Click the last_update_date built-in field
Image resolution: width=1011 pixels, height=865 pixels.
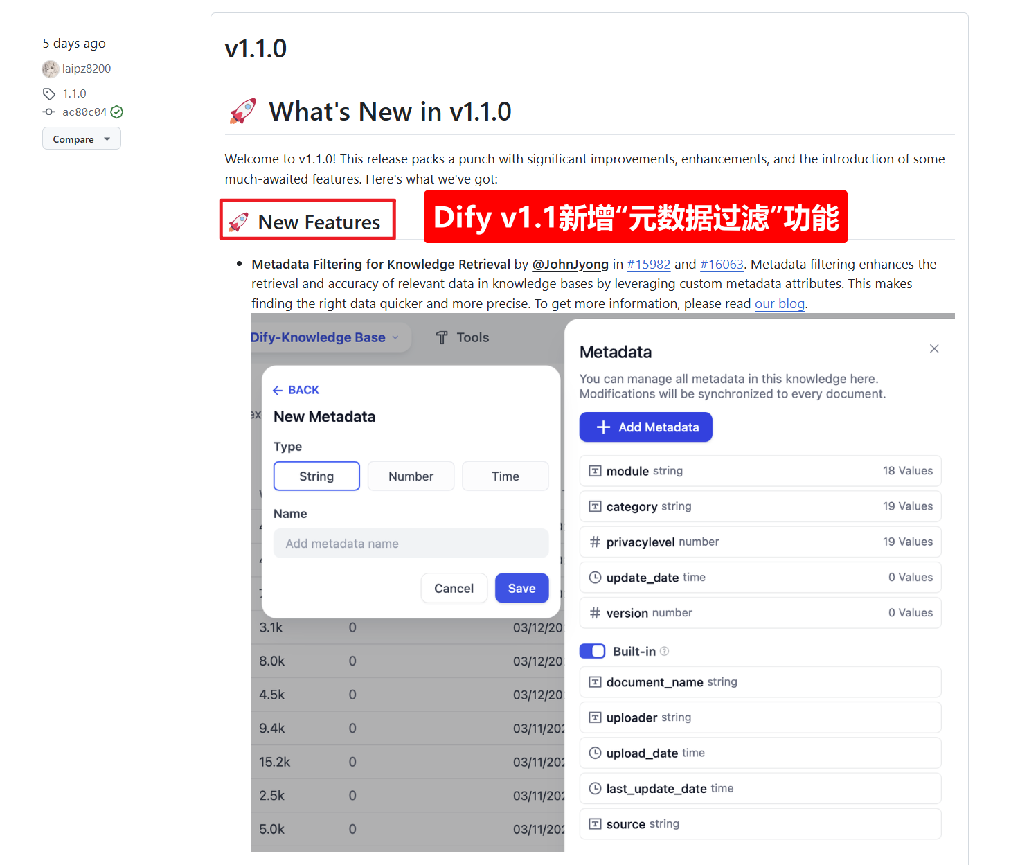pyautogui.click(x=760, y=788)
